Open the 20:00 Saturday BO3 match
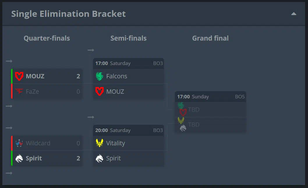The width and height of the screenshot is (308, 188). point(129,130)
